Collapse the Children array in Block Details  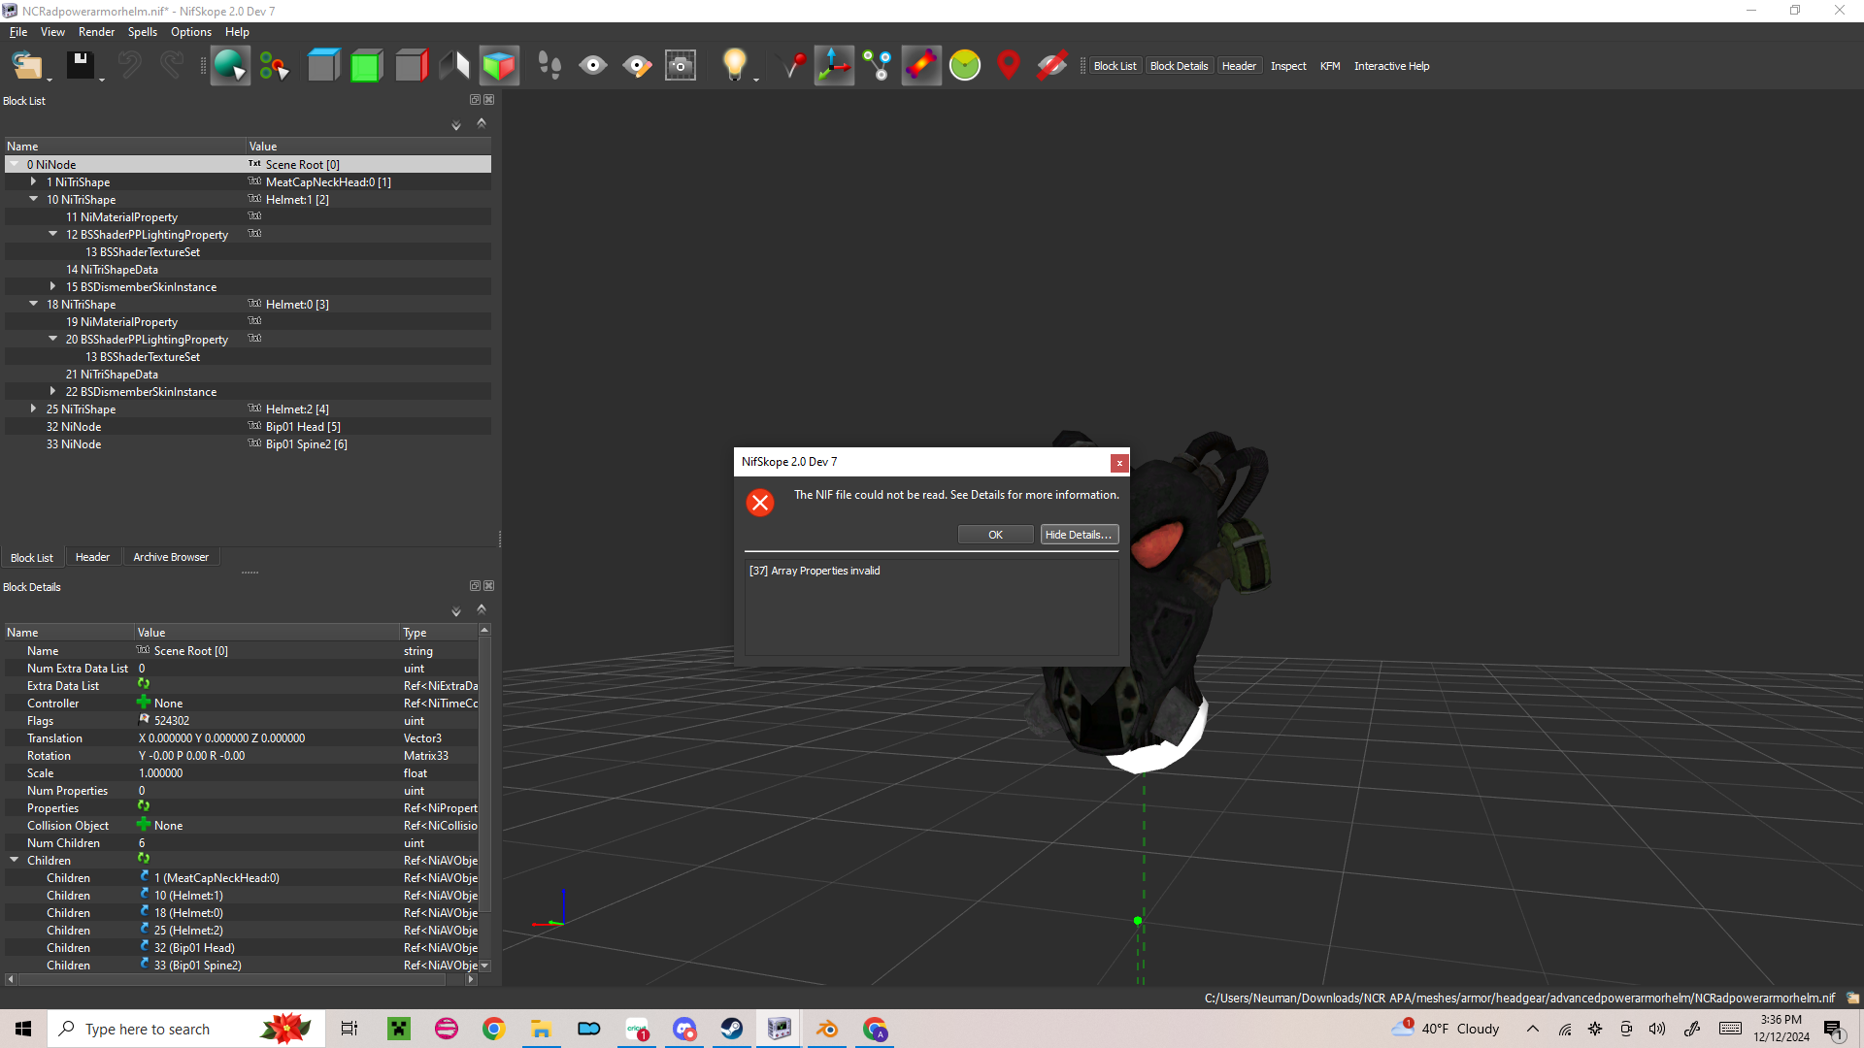click(x=15, y=860)
